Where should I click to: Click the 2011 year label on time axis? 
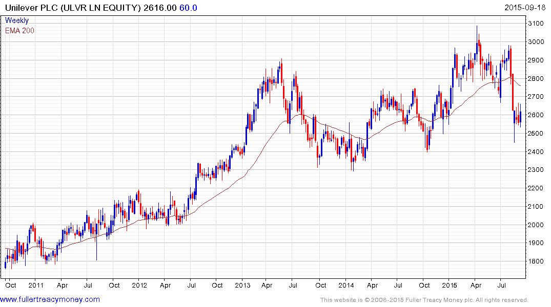[36, 285]
